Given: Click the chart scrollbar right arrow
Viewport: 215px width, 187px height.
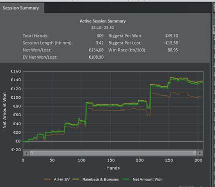Looking at the screenshot, I should pyautogui.click(x=200, y=153).
